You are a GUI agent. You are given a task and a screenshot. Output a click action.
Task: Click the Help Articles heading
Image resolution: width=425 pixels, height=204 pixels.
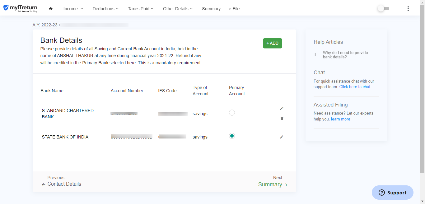(x=328, y=42)
